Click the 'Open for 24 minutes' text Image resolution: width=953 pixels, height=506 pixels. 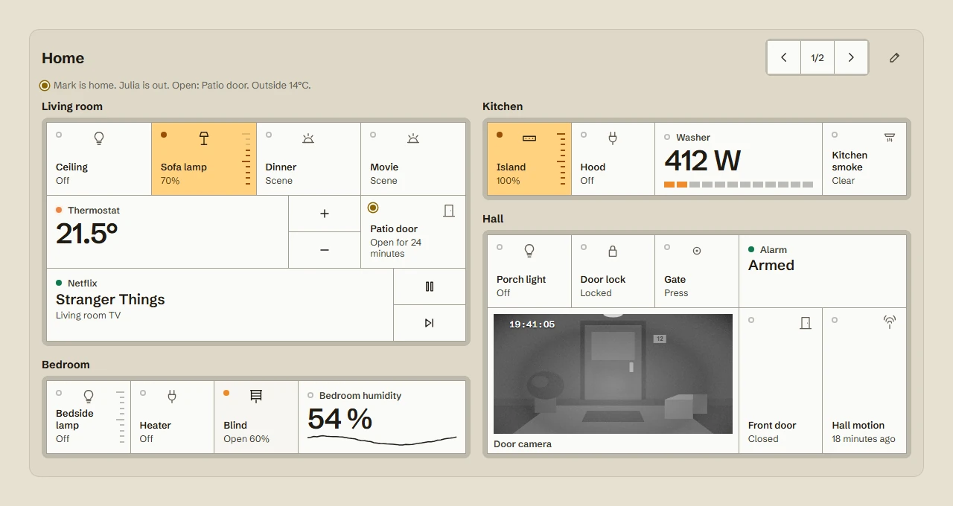point(396,248)
